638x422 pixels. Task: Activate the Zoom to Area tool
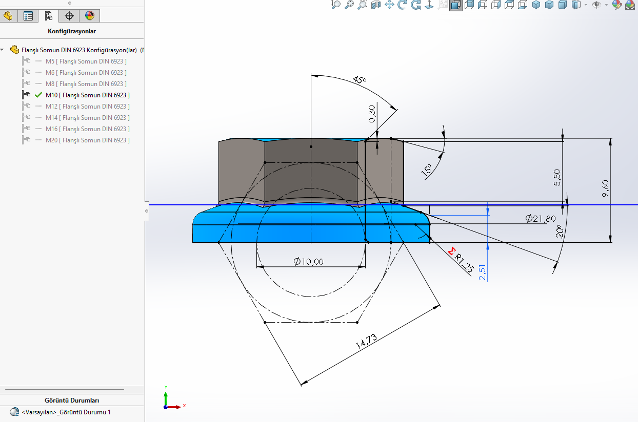pos(363,5)
